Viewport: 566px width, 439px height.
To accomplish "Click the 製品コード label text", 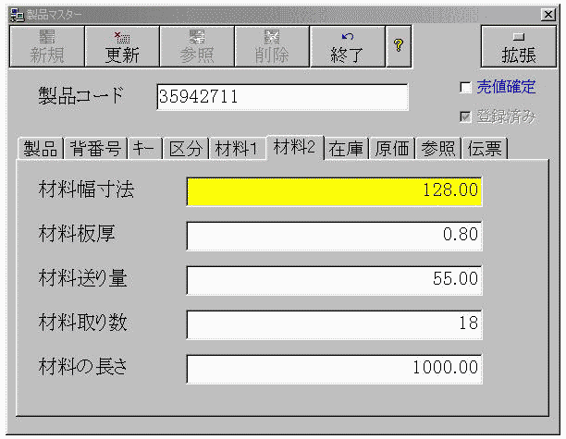I will pyautogui.click(x=81, y=95).
